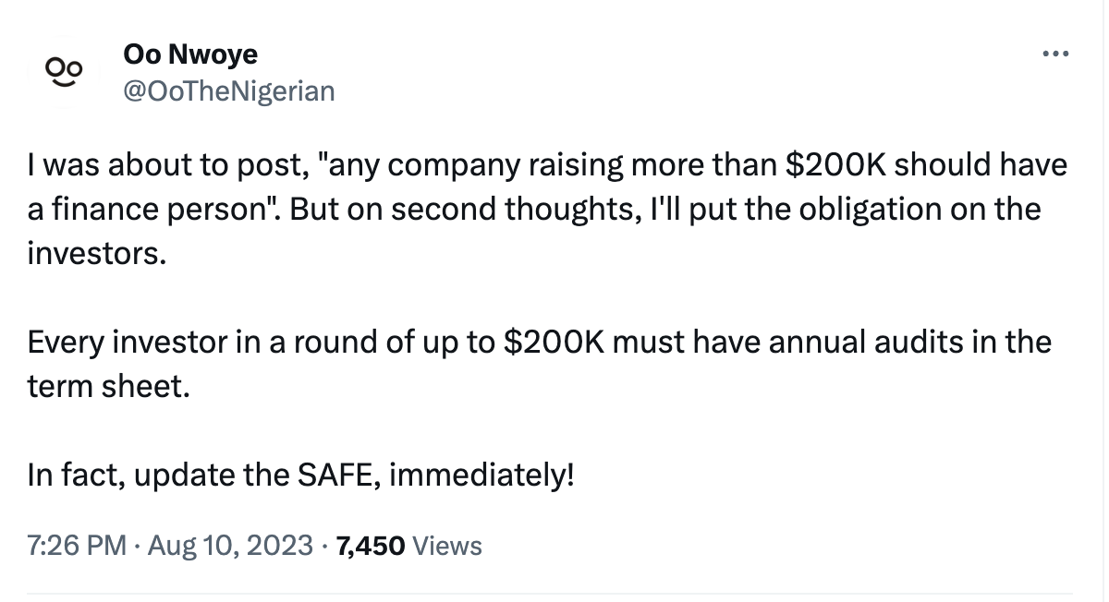Viewport: 1109px width, 602px height.
Task: Select the tweet's opening paragraph text
Action: pyautogui.click(x=547, y=209)
